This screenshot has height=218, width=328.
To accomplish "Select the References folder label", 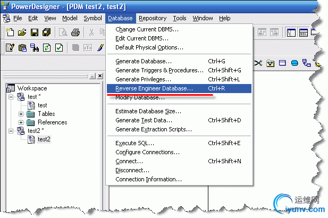I will pos(53,122).
